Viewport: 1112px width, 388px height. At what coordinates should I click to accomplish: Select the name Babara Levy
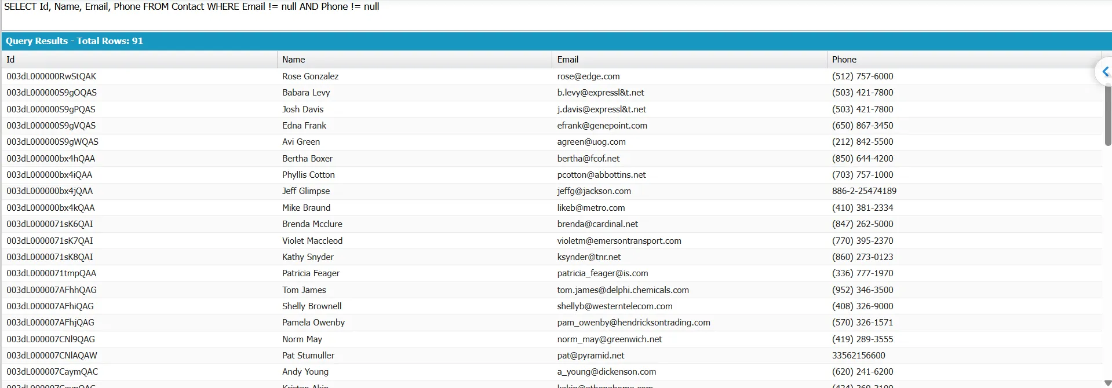pos(306,93)
